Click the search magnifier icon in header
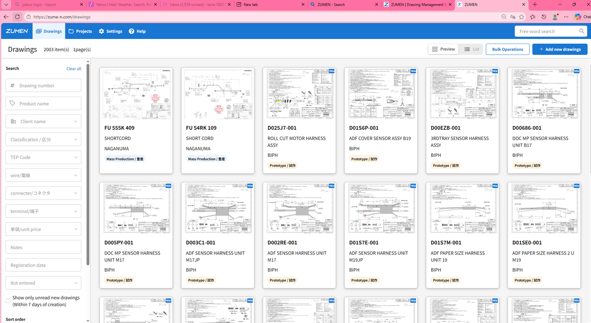The image size is (591, 323). point(582,31)
